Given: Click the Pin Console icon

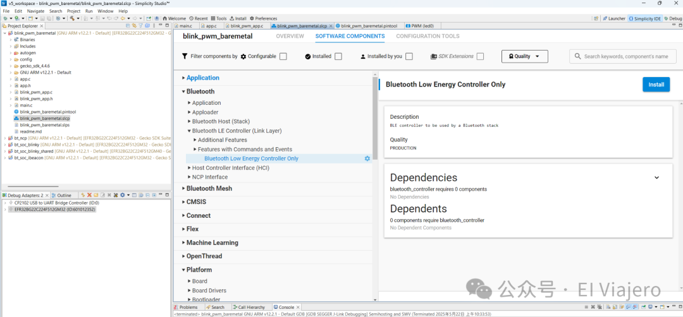Looking at the screenshot, I should coord(643,307).
